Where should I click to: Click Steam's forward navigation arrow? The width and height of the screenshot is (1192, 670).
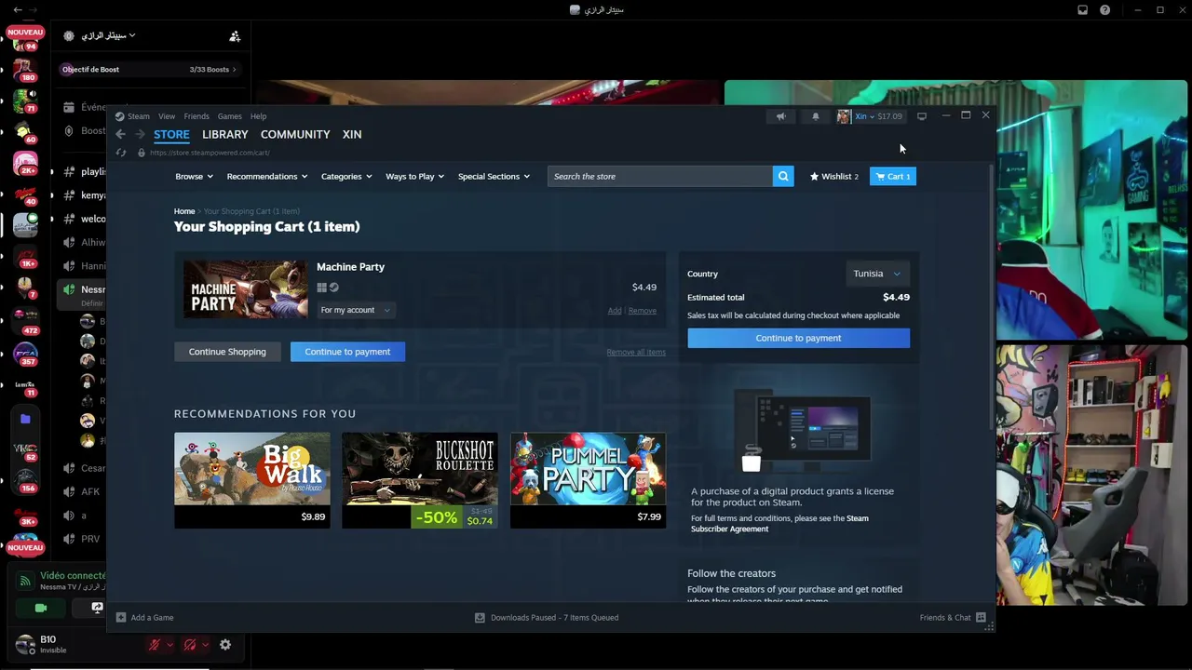(x=141, y=134)
